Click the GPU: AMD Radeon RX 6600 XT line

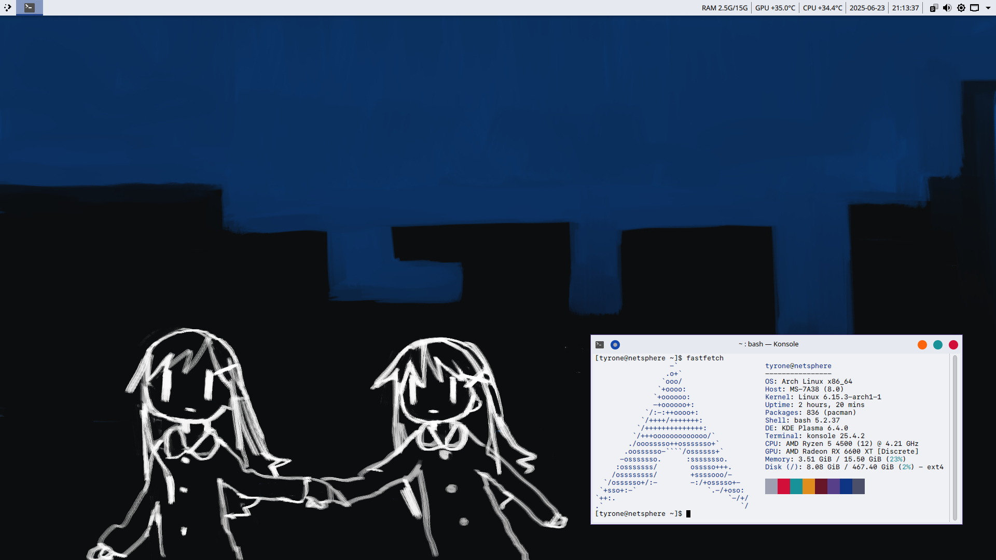point(842,452)
